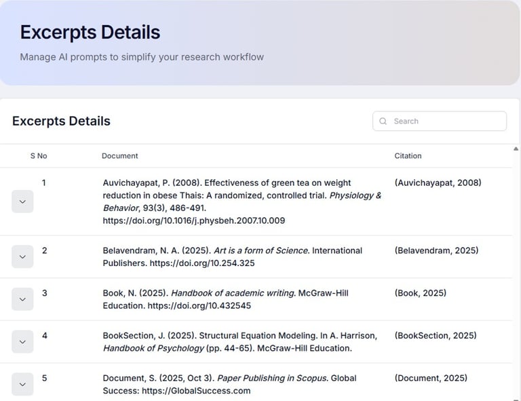Expand row 2 Belavendram excerpt chevron
Viewport: 521px width, 401px height.
(x=22, y=256)
